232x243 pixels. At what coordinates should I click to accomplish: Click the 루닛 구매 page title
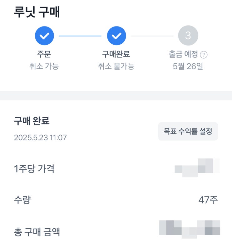click(37, 12)
